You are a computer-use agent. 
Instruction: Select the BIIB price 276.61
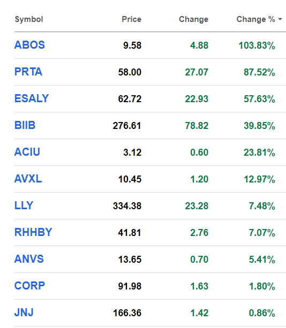click(127, 126)
